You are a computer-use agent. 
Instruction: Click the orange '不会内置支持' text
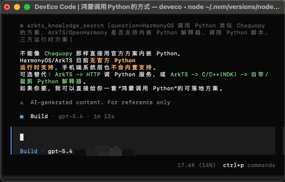click(131, 67)
